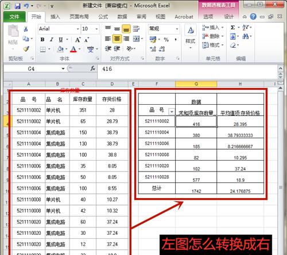Open the Acrobat ribbon tab
Image resolution: width=287 pixels, height=255 pixels.
(x=184, y=17)
